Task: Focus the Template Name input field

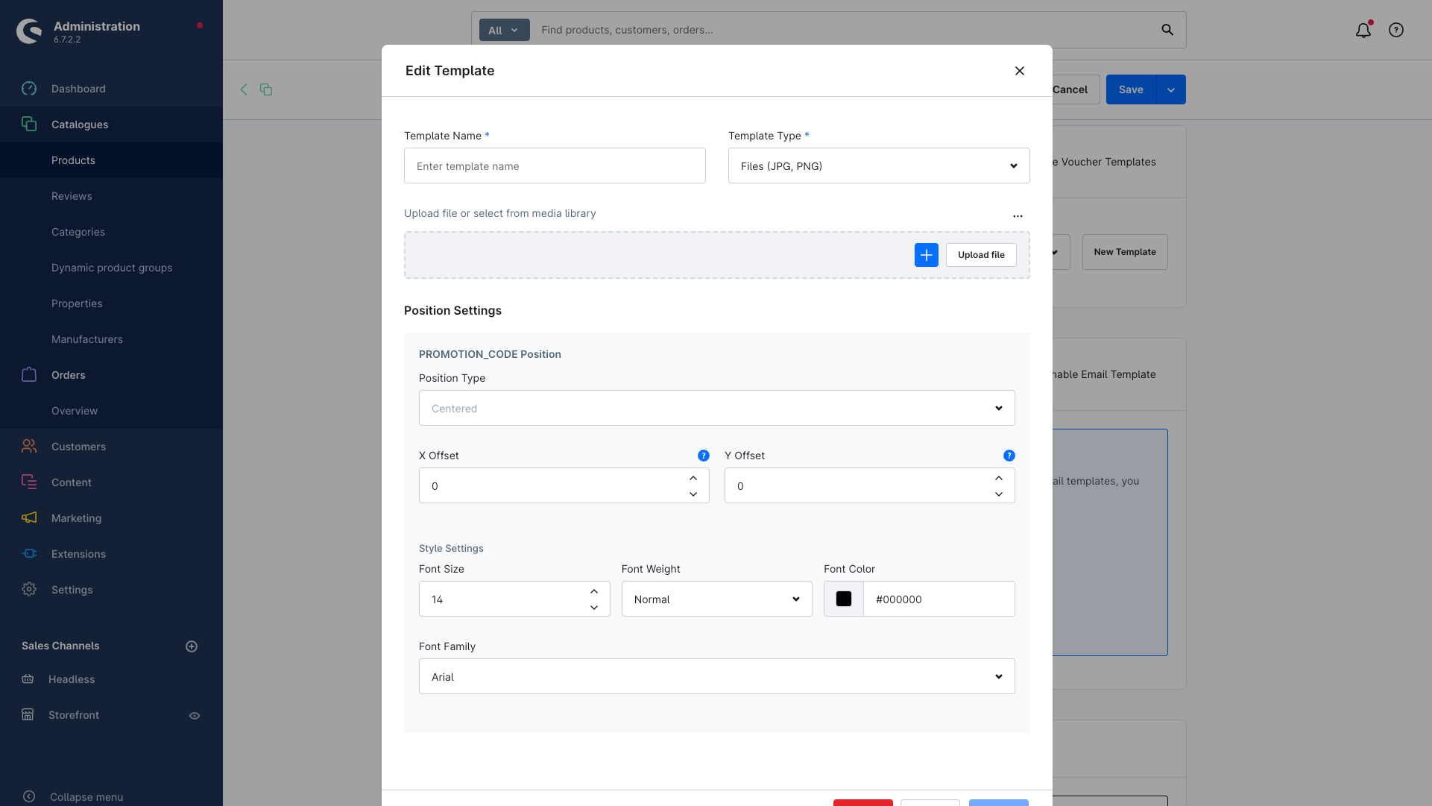Action: coord(555,166)
